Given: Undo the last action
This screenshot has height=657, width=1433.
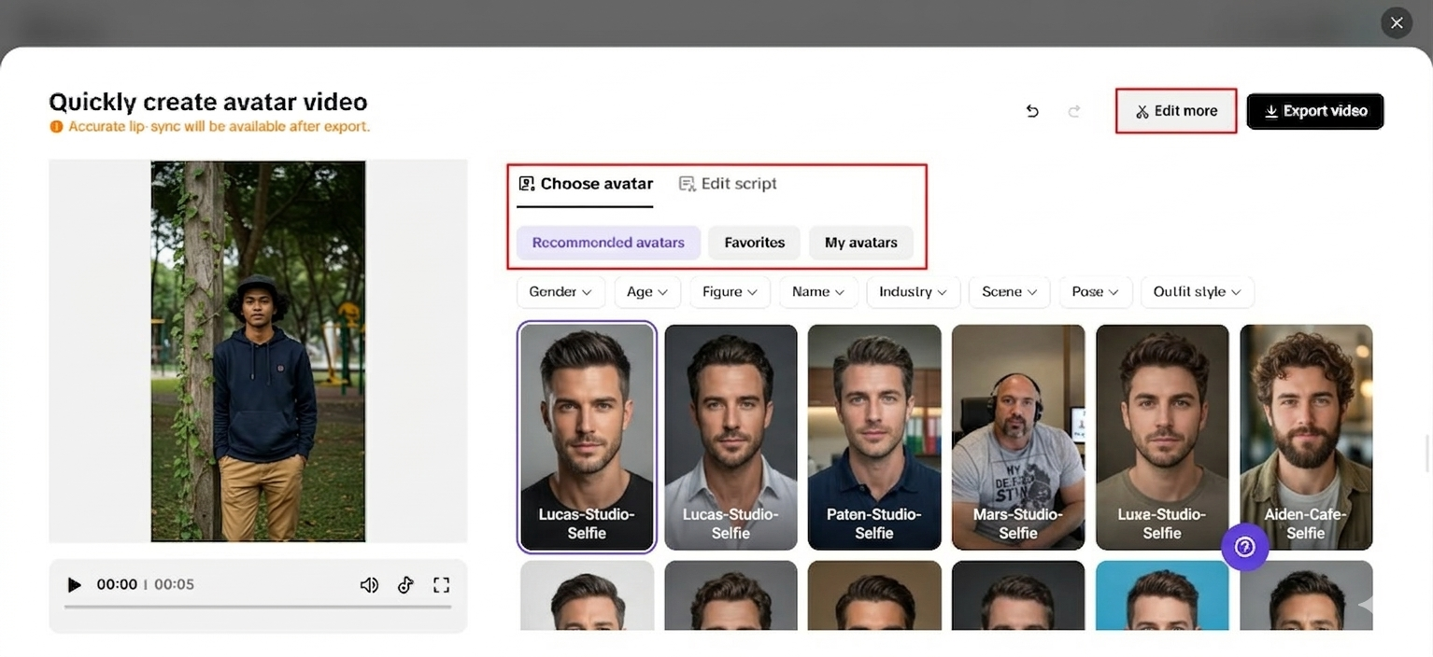Looking at the screenshot, I should (1032, 111).
